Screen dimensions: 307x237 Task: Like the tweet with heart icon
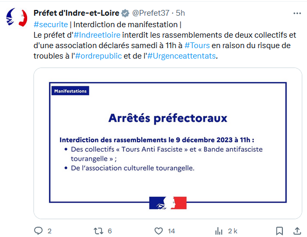(x=158, y=231)
